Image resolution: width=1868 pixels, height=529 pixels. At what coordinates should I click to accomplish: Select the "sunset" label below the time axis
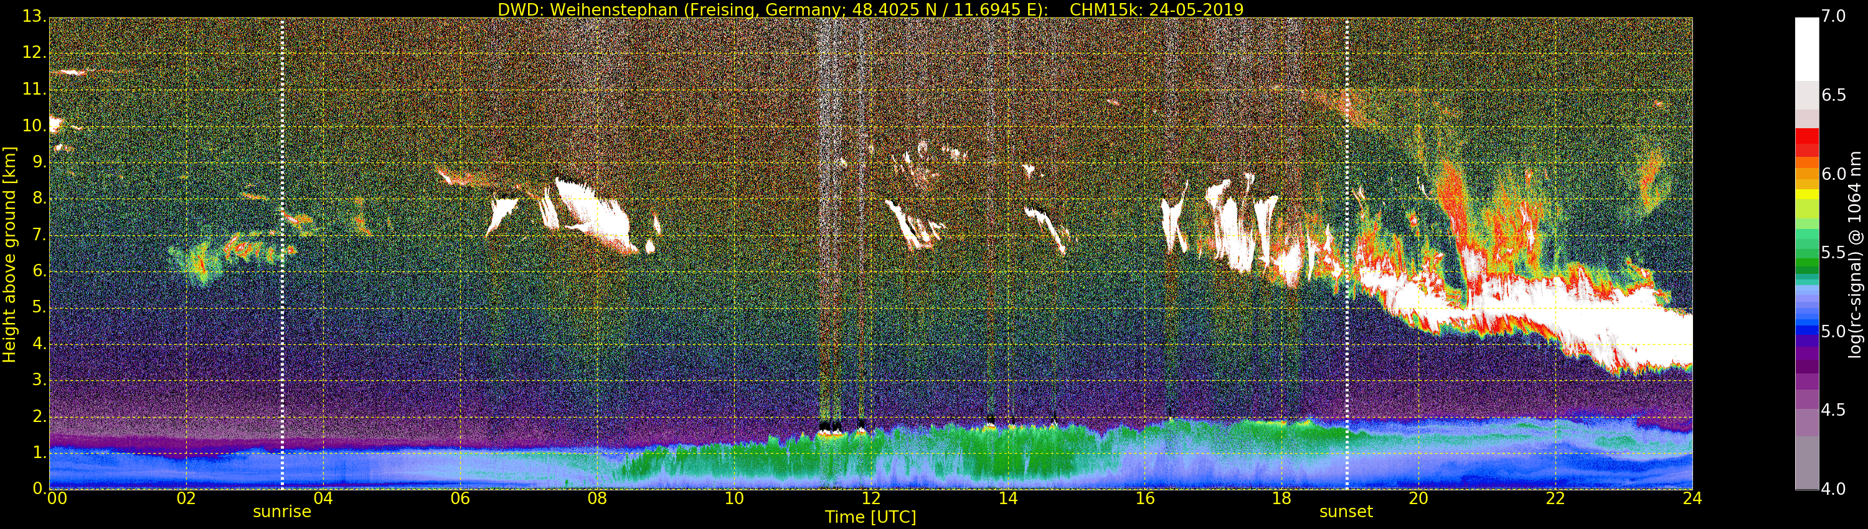(1346, 512)
